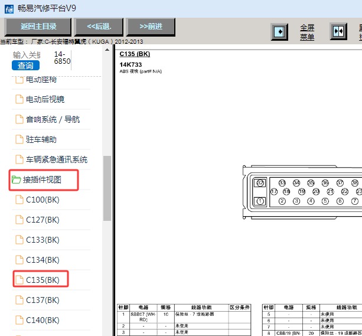This screenshot has width=362, height=336.
Task: Click the document icon beside C137(BK)
Action: (x=19, y=300)
